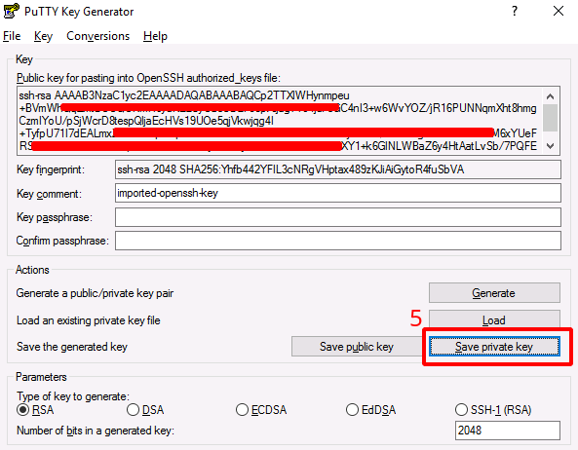This screenshot has width=578, height=450.
Task: Click Save private key button
Action: click(x=494, y=347)
